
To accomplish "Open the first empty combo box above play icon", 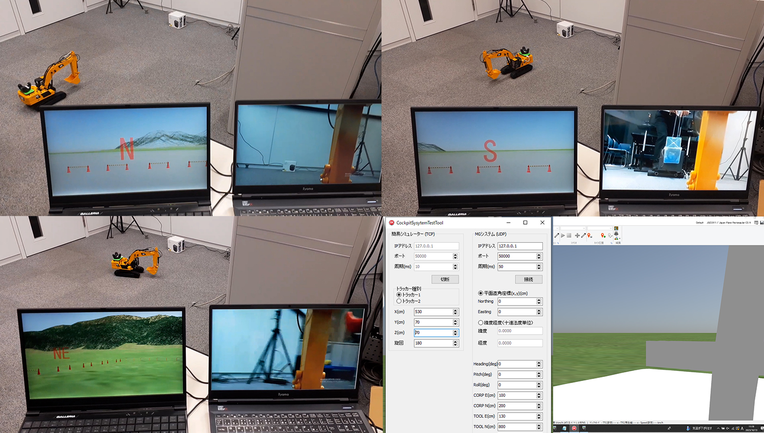I will pyautogui.click(x=572, y=228).
